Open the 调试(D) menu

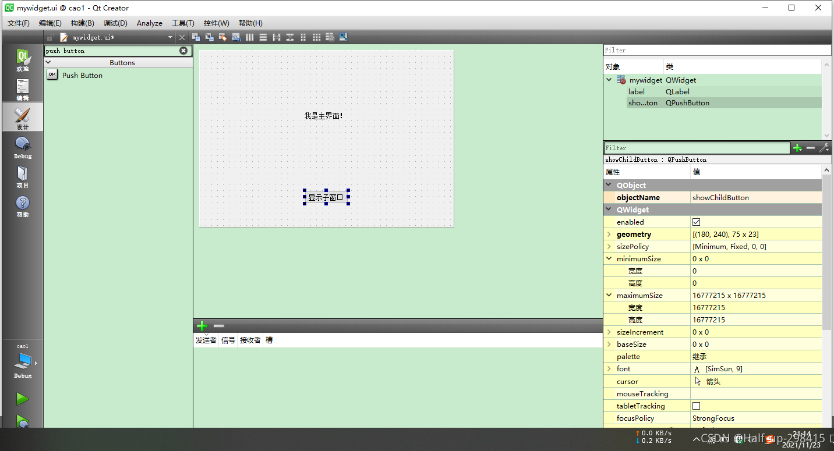115,23
